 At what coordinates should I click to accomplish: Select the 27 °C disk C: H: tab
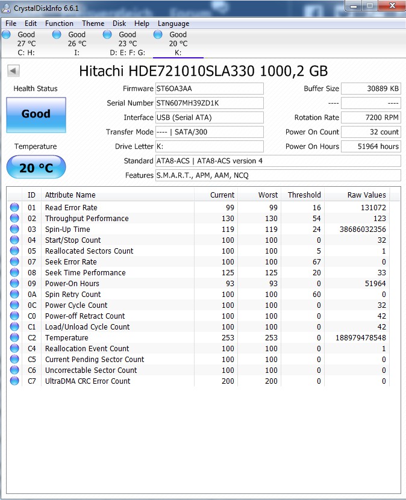tap(26, 43)
